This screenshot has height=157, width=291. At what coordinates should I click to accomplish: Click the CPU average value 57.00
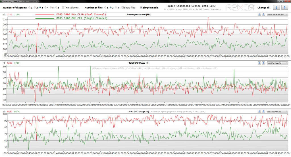click(17, 63)
